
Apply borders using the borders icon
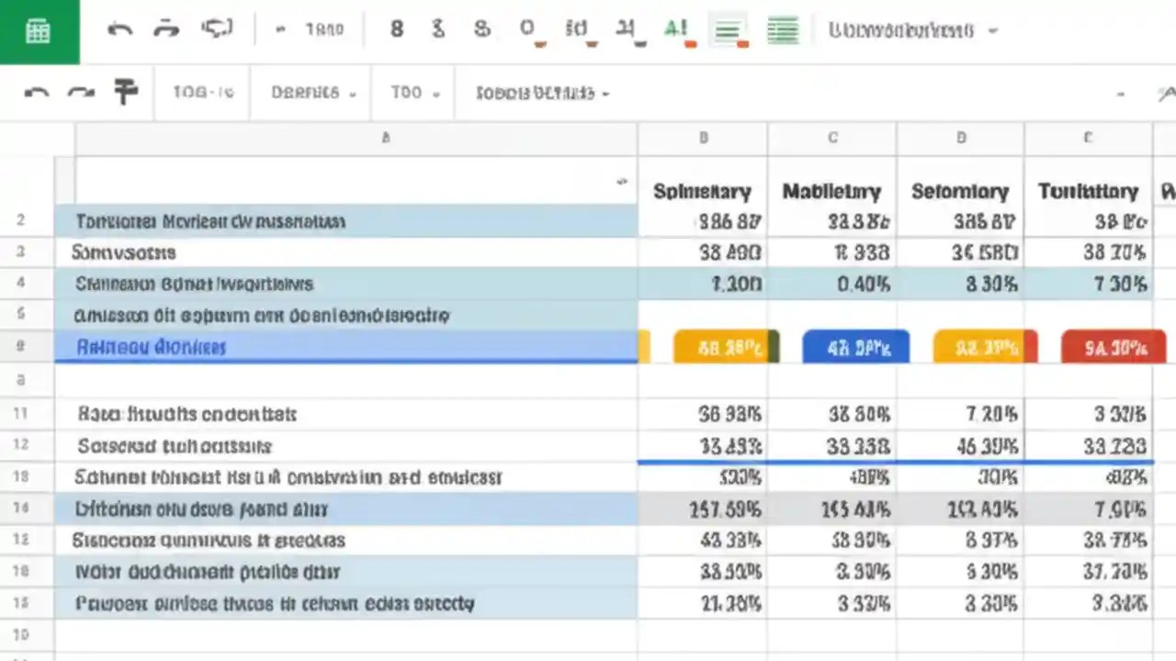[x=576, y=28]
